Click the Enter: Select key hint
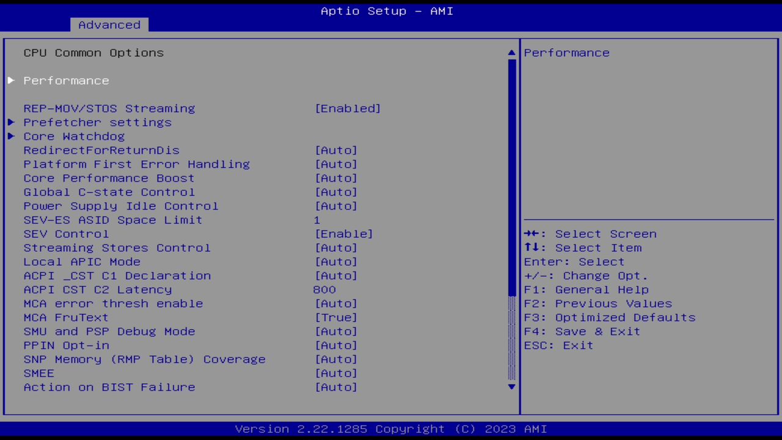 point(574,262)
